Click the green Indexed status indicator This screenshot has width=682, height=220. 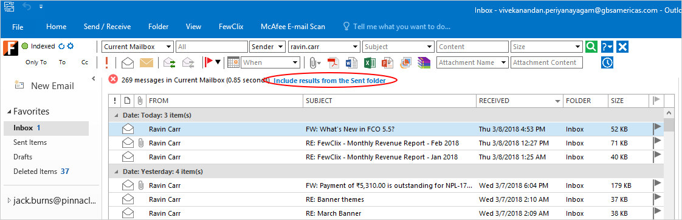pos(25,46)
